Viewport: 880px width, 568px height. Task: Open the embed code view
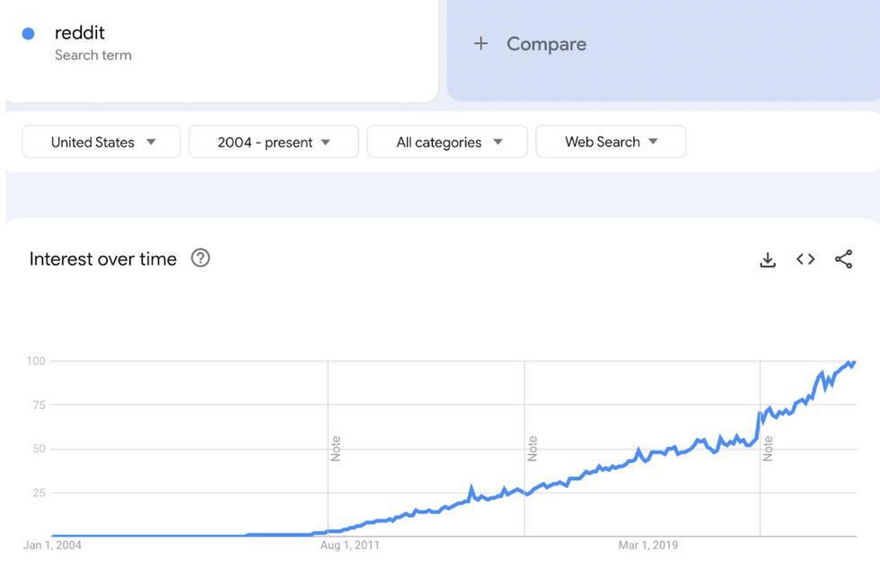point(805,259)
